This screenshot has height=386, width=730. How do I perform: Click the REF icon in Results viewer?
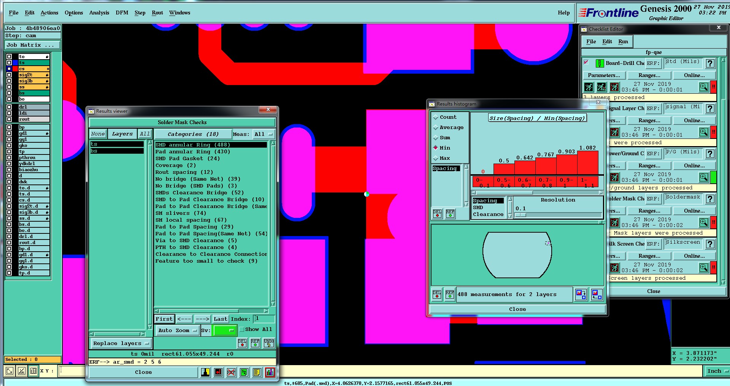[255, 343]
